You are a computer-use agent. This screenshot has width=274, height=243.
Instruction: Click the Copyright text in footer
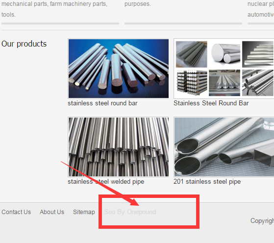coord(262,221)
